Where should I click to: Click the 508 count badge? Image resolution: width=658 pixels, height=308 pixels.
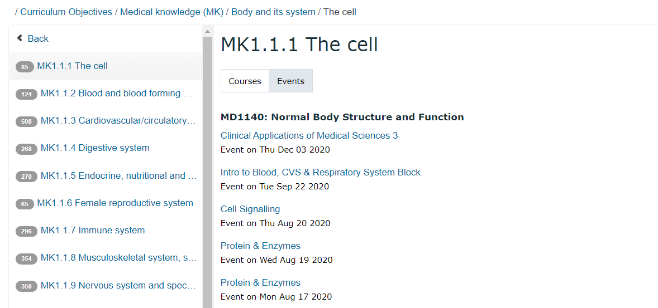(x=26, y=121)
